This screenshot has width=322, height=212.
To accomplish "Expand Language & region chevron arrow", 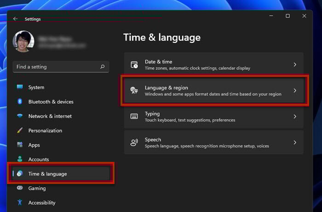I will pos(295,91).
